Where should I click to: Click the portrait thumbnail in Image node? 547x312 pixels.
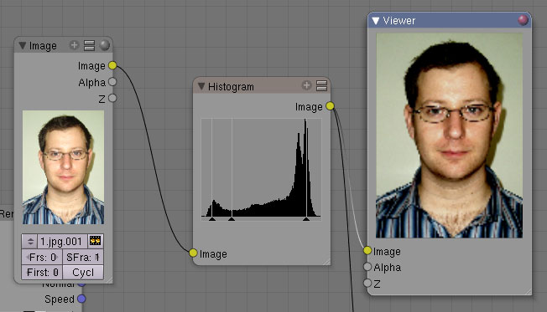[63, 167]
